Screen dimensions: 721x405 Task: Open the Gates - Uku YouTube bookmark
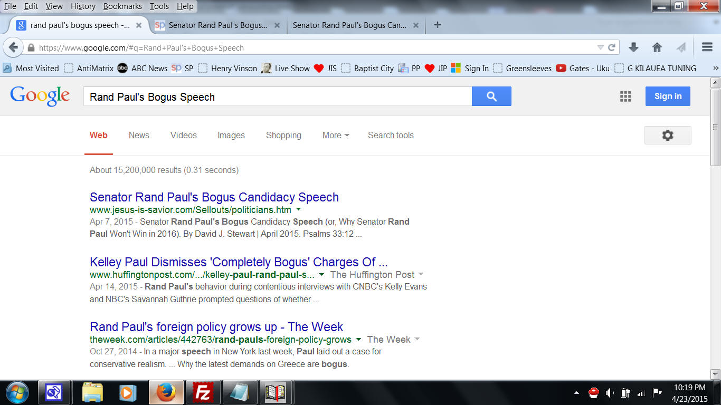point(583,68)
